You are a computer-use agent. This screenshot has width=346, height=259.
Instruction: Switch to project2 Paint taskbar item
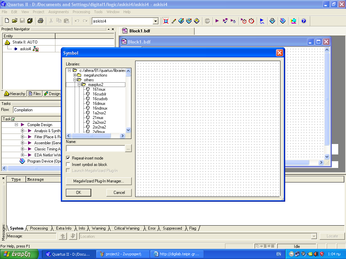pyautogui.click(x=123, y=254)
